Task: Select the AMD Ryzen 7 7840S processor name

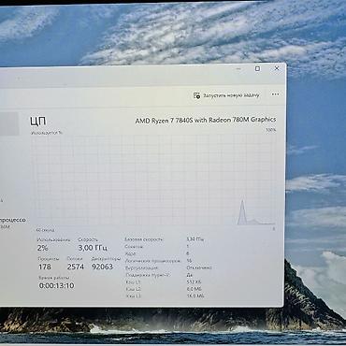Action: (206, 121)
